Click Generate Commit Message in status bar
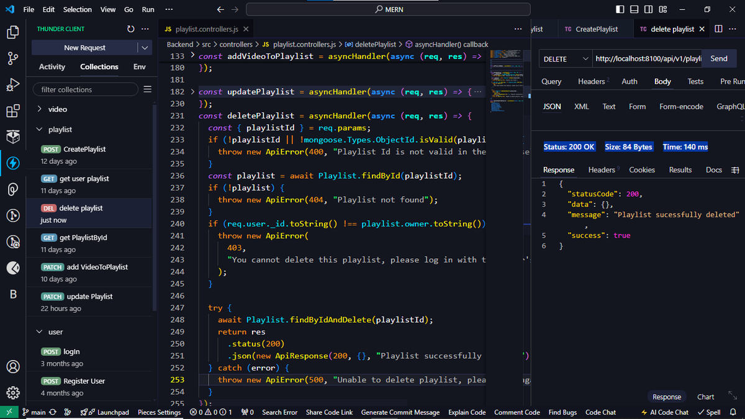The height and width of the screenshot is (419, 745). pos(400,412)
